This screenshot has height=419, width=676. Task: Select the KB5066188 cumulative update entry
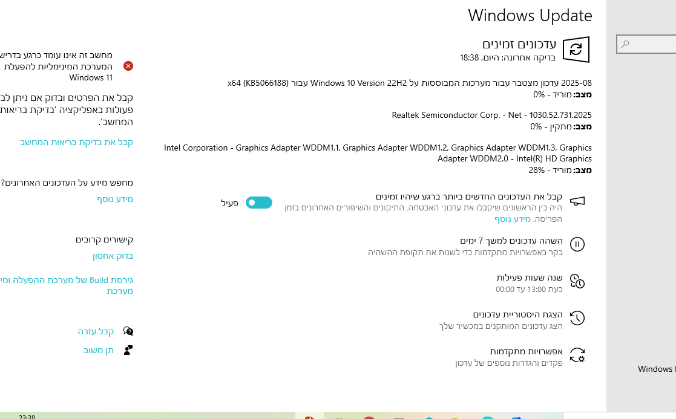[x=410, y=83]
